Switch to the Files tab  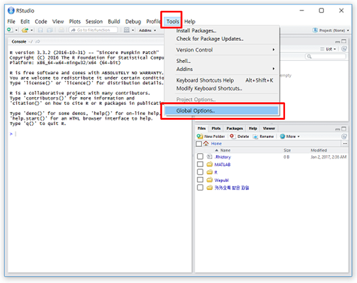point(201,128)
